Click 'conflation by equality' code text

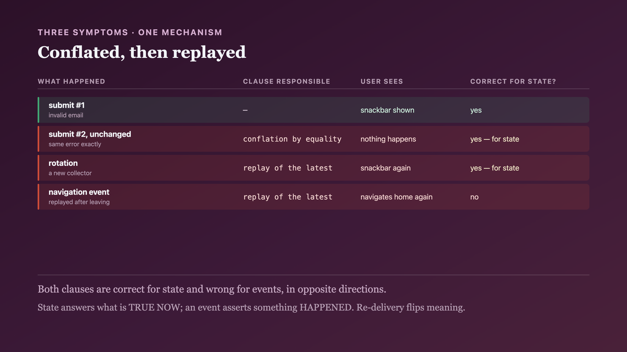pos(292,139)
